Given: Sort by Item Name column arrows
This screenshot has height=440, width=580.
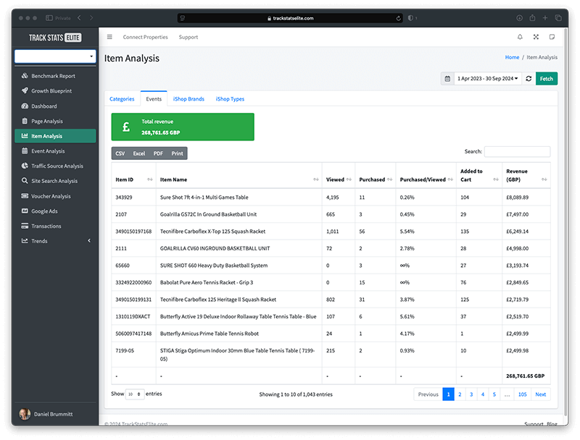Looking at the screenshot, I should 316,179.
